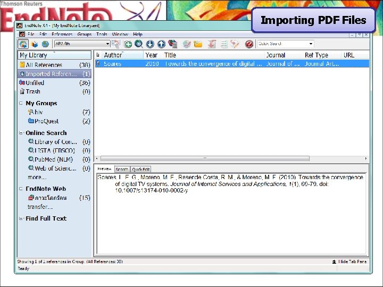383x287 pixels.
Task: Click the red Help question-mark icon
Action: tap(249, 44)
